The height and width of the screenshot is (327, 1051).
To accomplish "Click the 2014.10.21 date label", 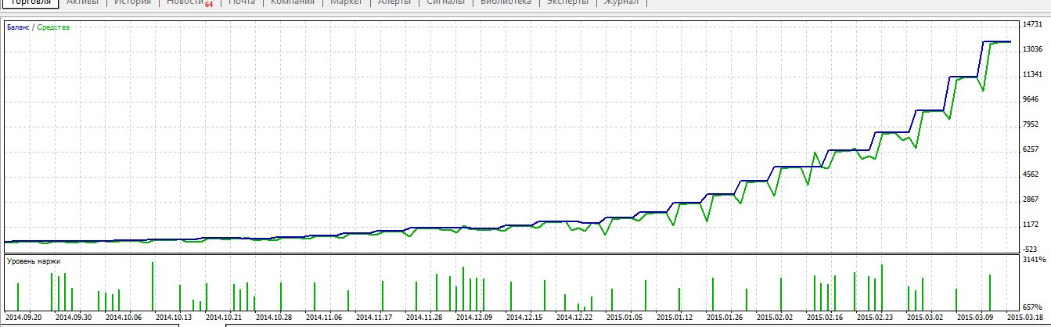I will click(223, 318).
